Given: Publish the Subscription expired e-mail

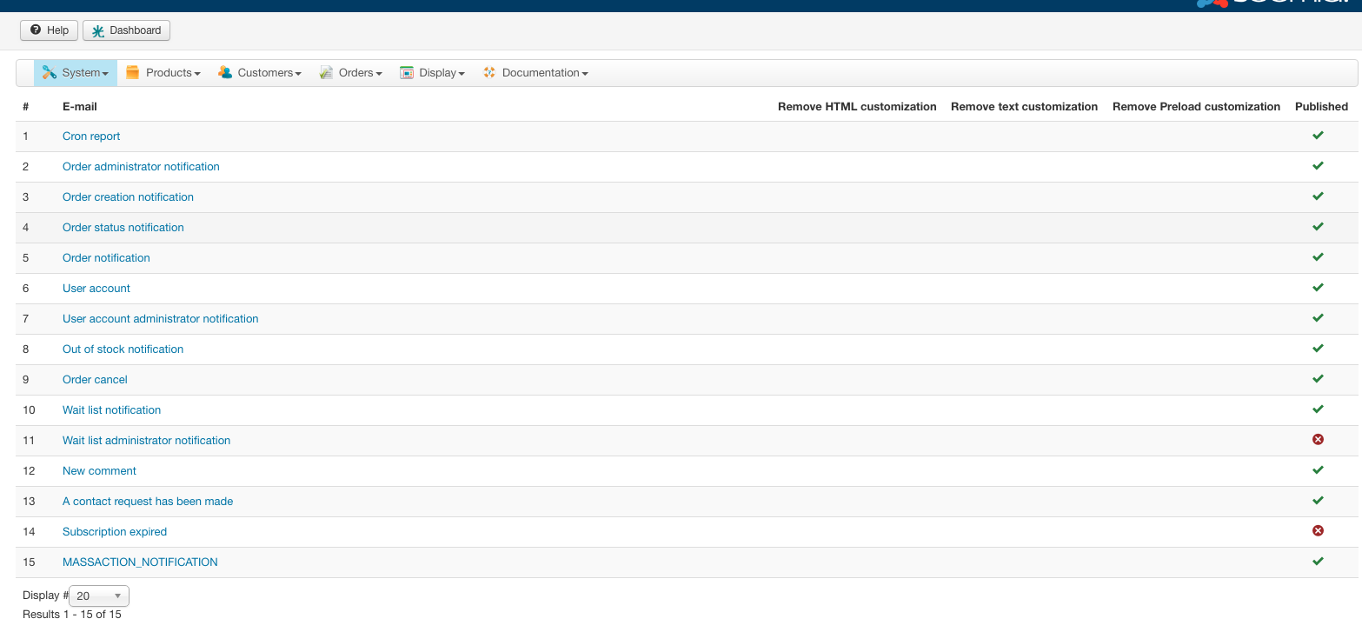Looking at the screenshot, I should point(1318,531).
